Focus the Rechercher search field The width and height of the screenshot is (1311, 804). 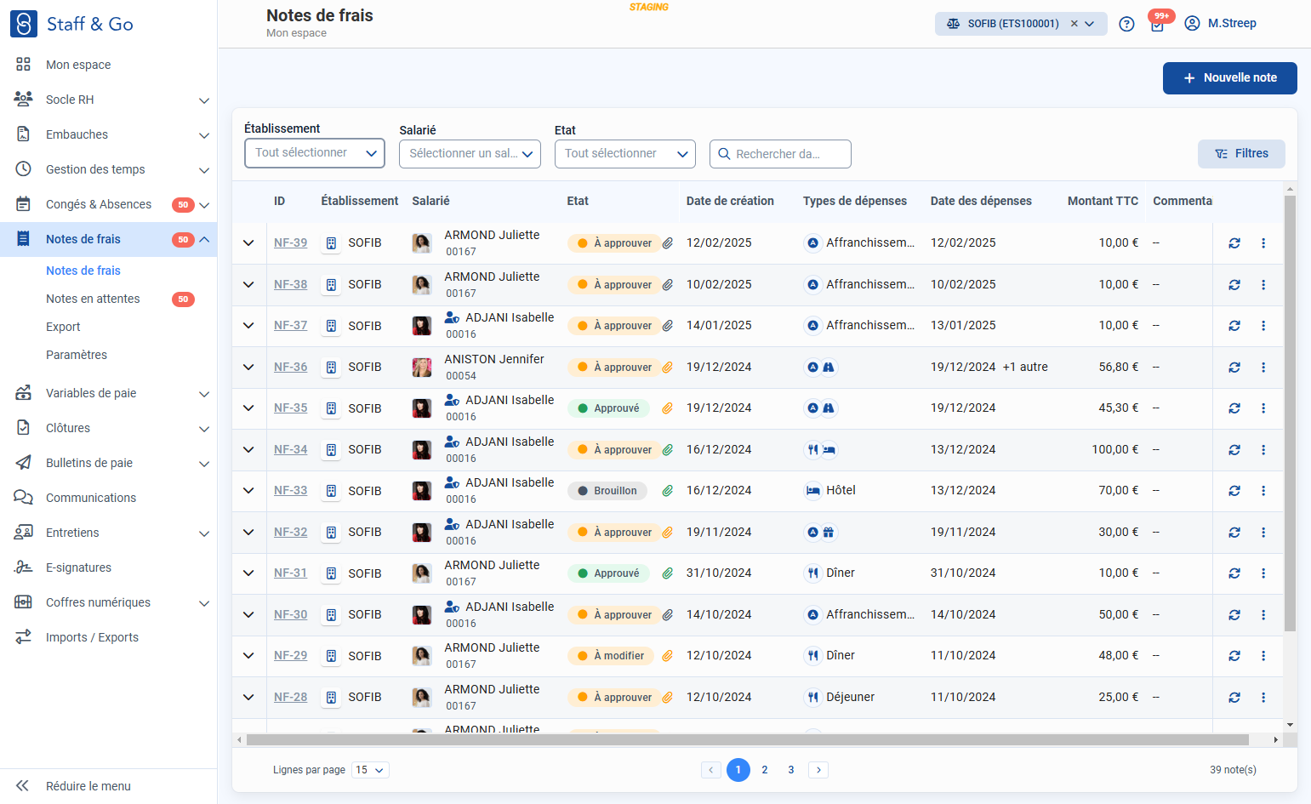point(780,154)
